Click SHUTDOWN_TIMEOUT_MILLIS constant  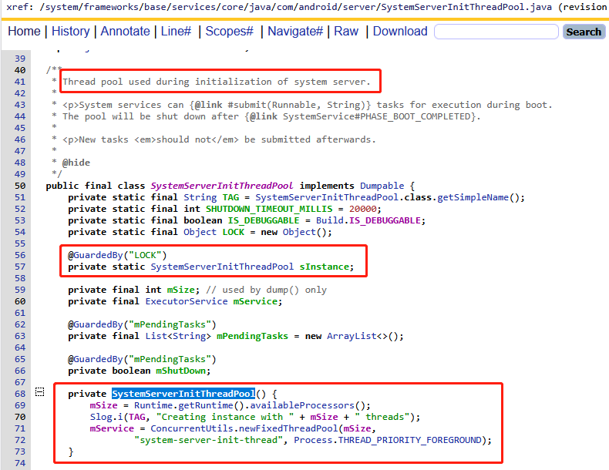tap(269, 209)
